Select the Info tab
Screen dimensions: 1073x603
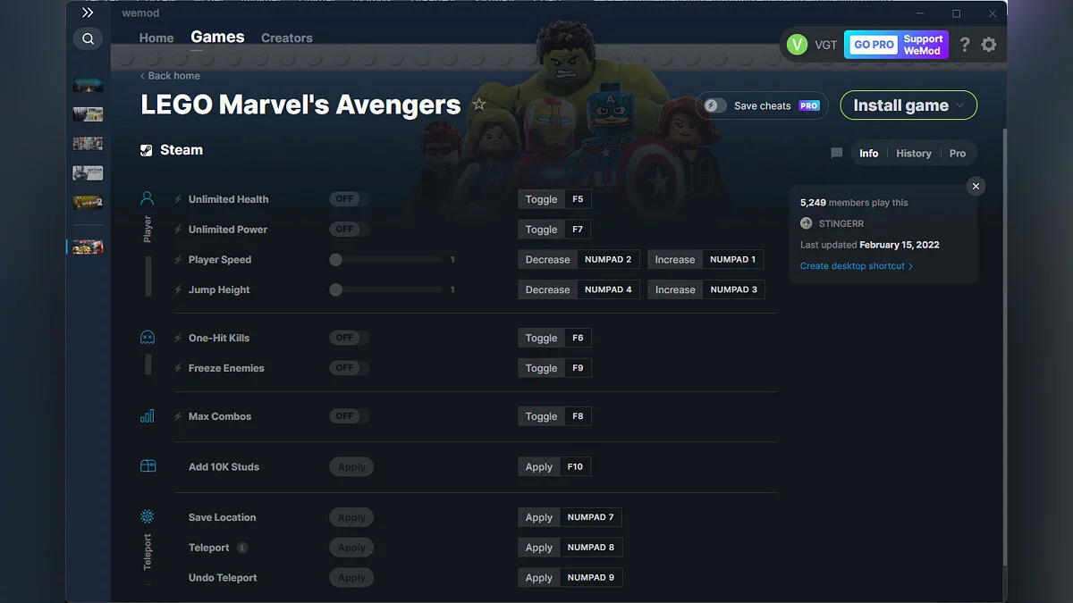pyautogui.click(x=869, y=154)
